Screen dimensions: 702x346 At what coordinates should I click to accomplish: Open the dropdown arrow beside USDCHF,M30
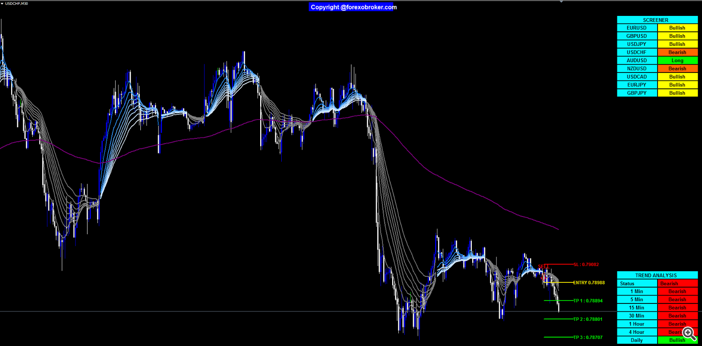tap(2, 3)
